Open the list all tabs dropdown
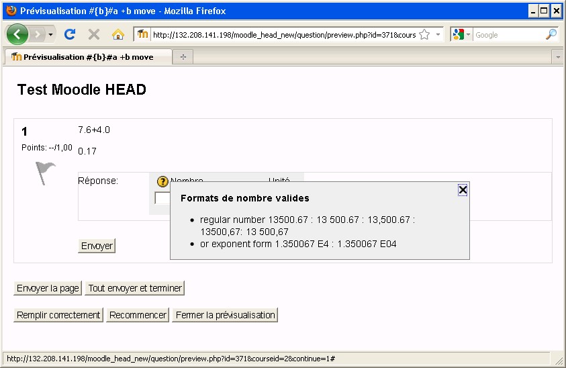The image size is (566, 368). pyautogui.click(x=558, y=57)
